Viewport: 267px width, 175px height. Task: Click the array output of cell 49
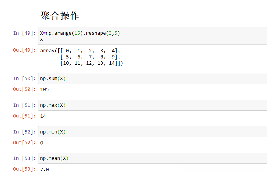(x=81, y=57)
